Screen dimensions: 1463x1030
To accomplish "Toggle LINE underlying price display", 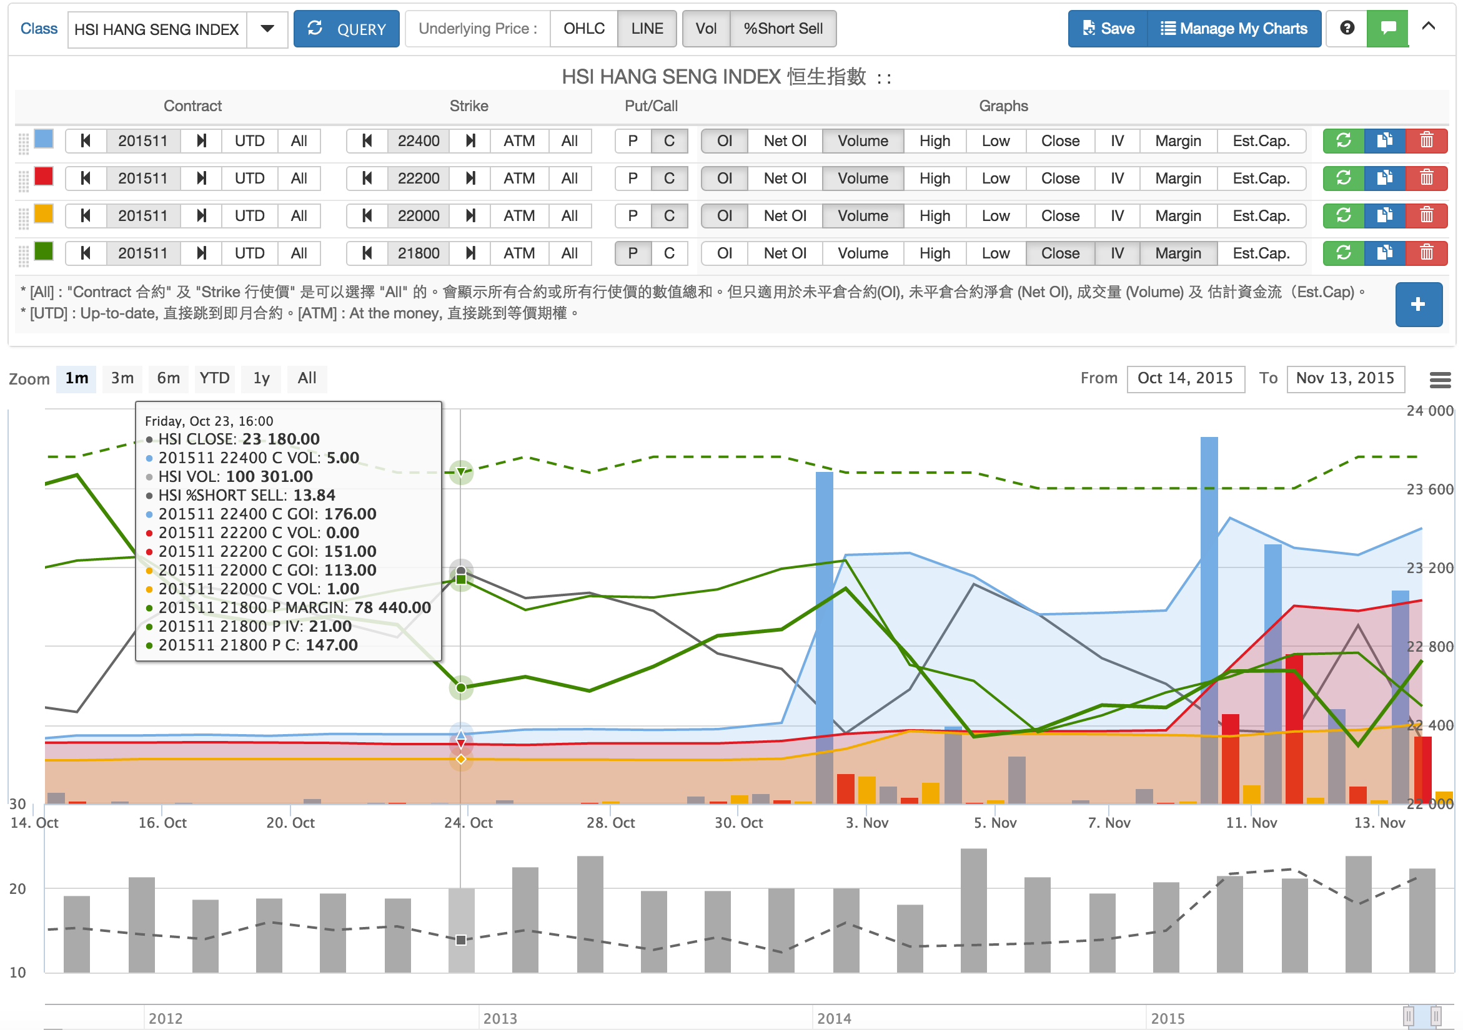I will [647, 29].
